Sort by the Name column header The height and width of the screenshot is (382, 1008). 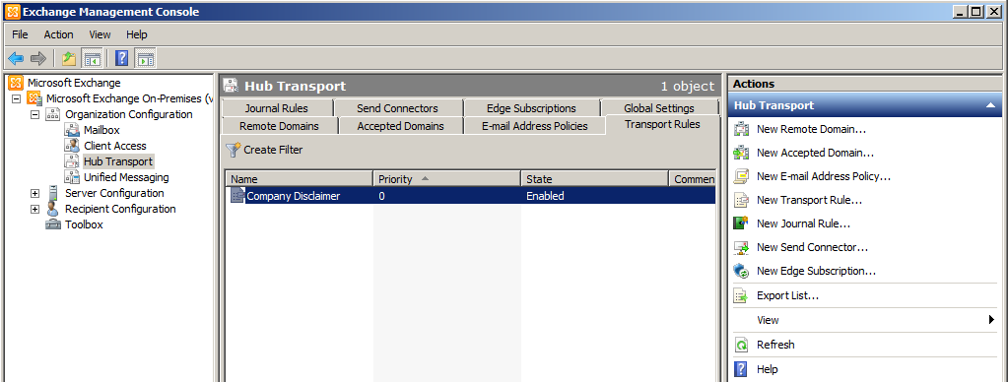(300, 179)
